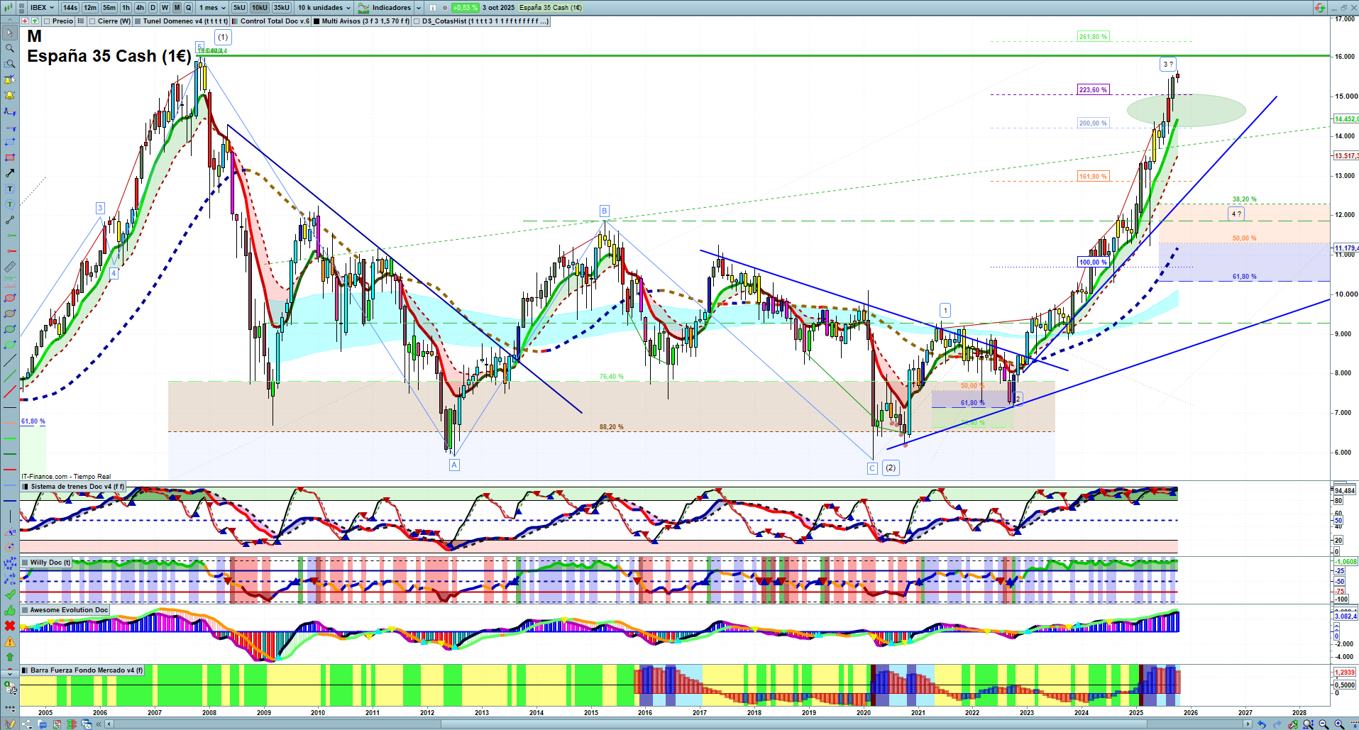Switch to the 4h timeframe
The image size is (1359, 730).
click(140, 8)
